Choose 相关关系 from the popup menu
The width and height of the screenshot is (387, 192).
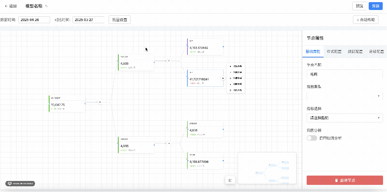236,90
